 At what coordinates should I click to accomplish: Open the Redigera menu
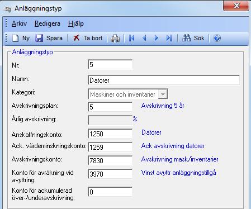click(48, 23)
